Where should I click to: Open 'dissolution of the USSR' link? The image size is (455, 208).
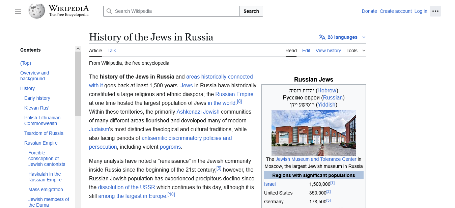click(x=126, y=187)
